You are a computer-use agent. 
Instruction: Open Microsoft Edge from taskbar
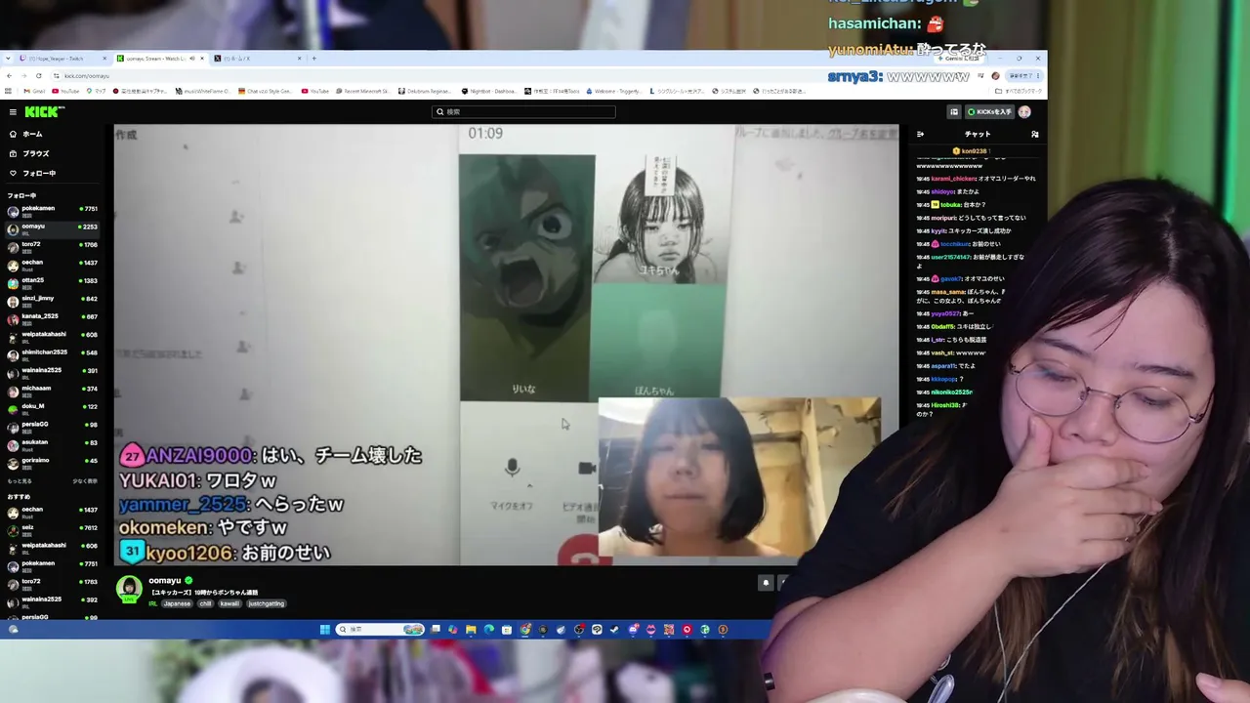pos(488,630)
